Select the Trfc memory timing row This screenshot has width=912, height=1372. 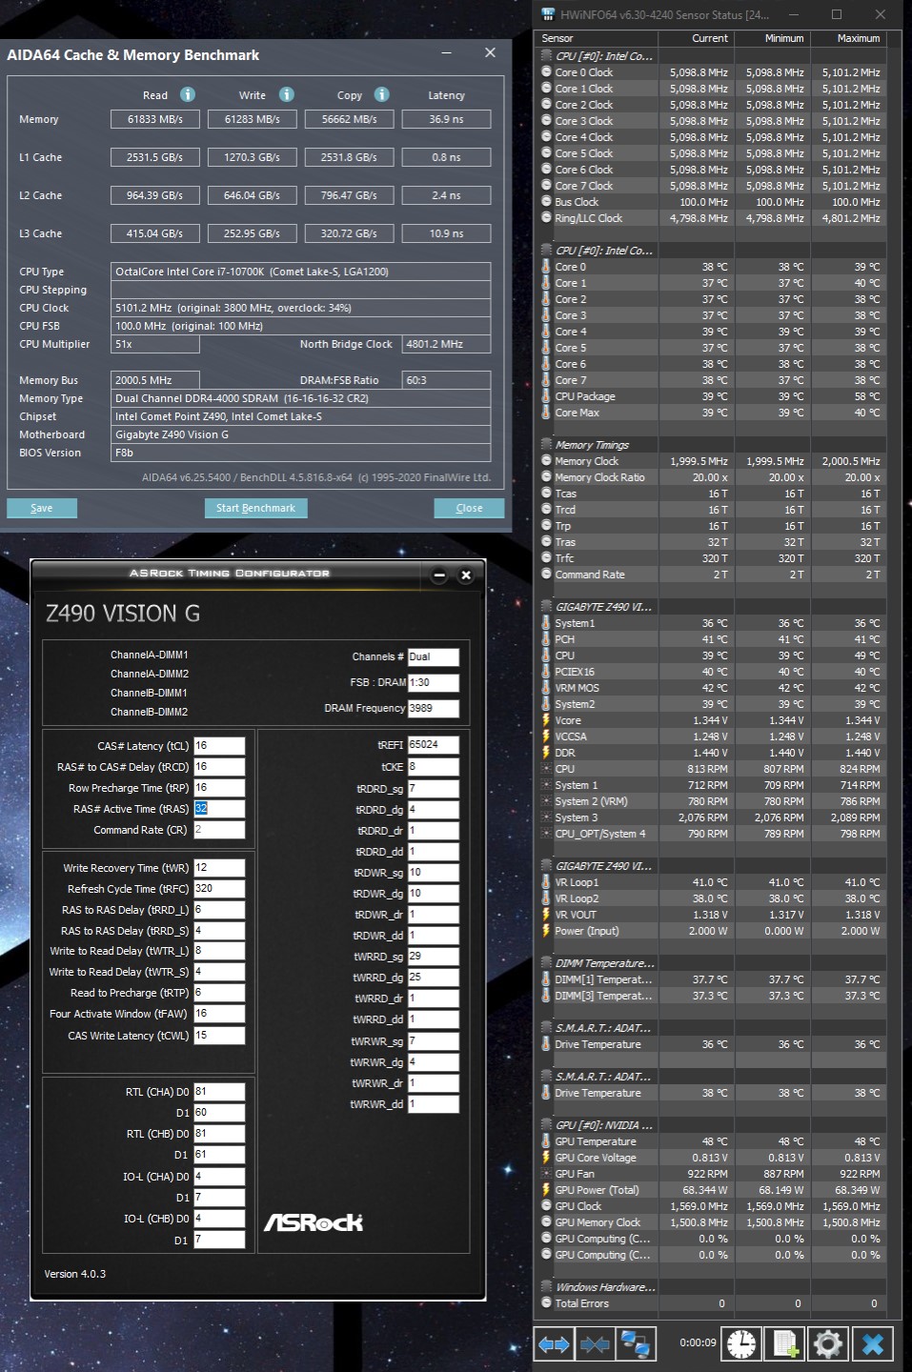point(711,558)
